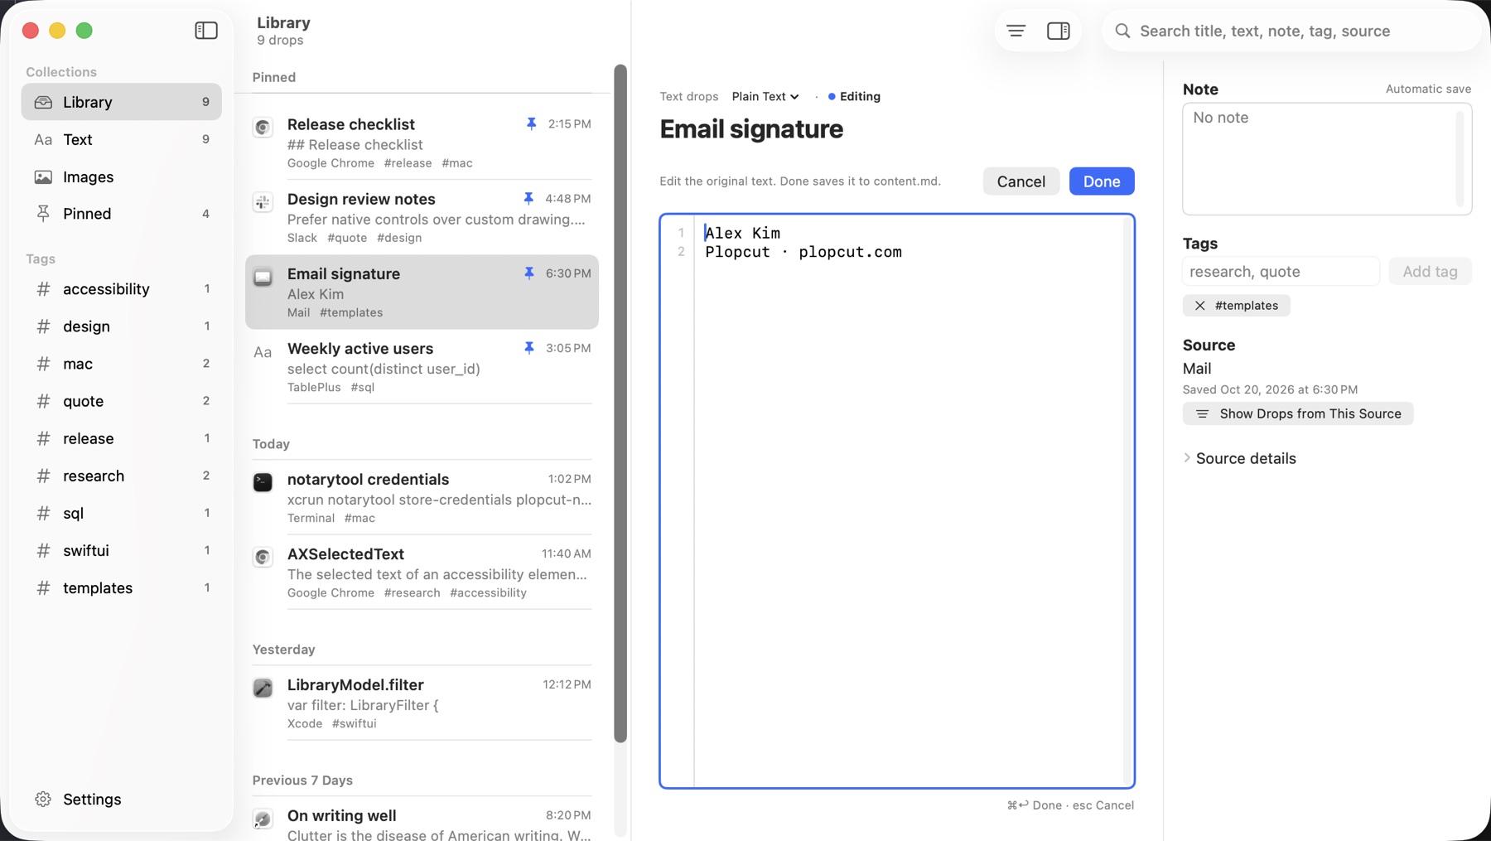1491x841 pixels.
Task: Click the Chrome icon of the AXSelectedText drop
Action: pyautogui.click(x=263, y=556)
